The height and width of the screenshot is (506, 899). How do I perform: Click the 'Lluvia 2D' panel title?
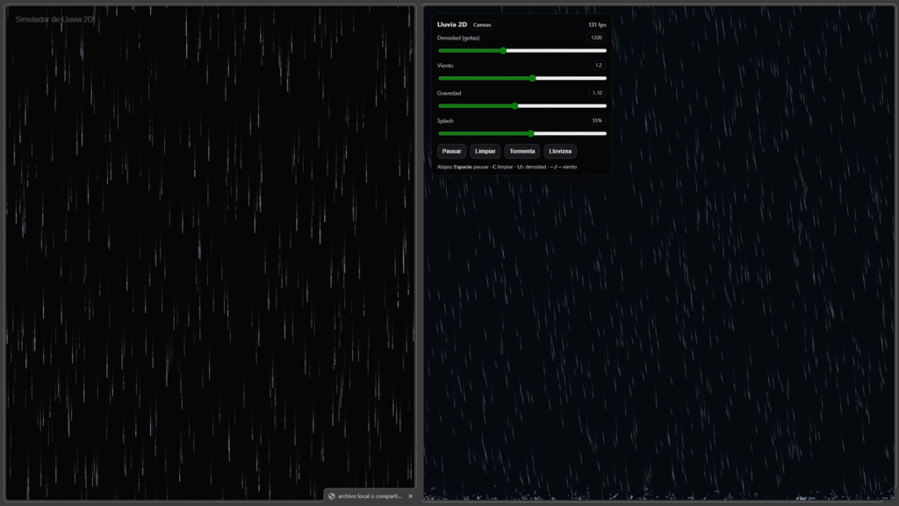[452, 25]
